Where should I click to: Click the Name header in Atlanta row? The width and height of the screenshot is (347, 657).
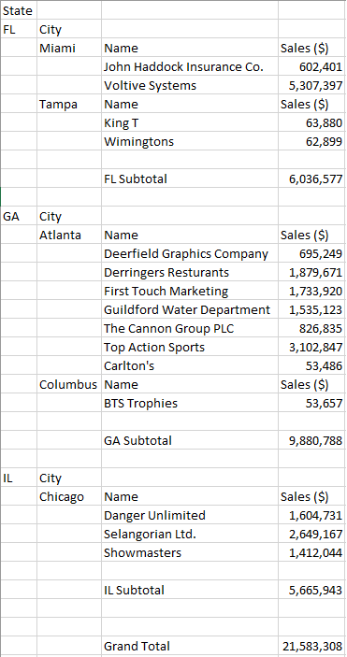[x=190, y=236]
